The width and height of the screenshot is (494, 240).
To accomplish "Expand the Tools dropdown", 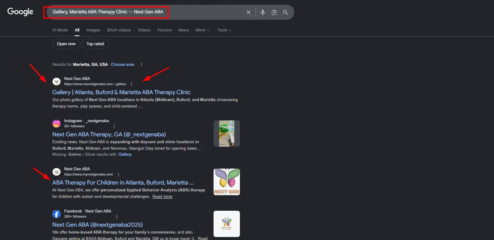I will point(224,30).
